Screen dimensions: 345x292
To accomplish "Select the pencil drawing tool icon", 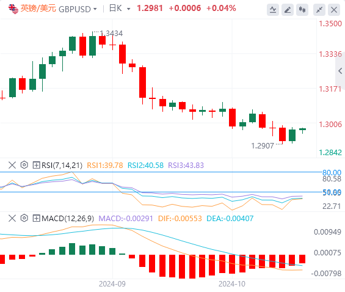I will pos(288,10).
